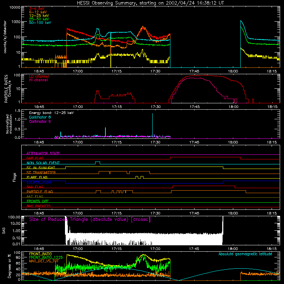
Task: Select the green FRONT_RATIO_1225 legend label
Action: [46, 257]
